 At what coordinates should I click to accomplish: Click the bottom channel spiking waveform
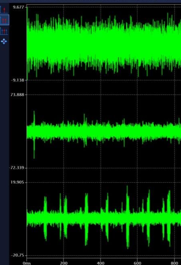click(x=104, y=218)
